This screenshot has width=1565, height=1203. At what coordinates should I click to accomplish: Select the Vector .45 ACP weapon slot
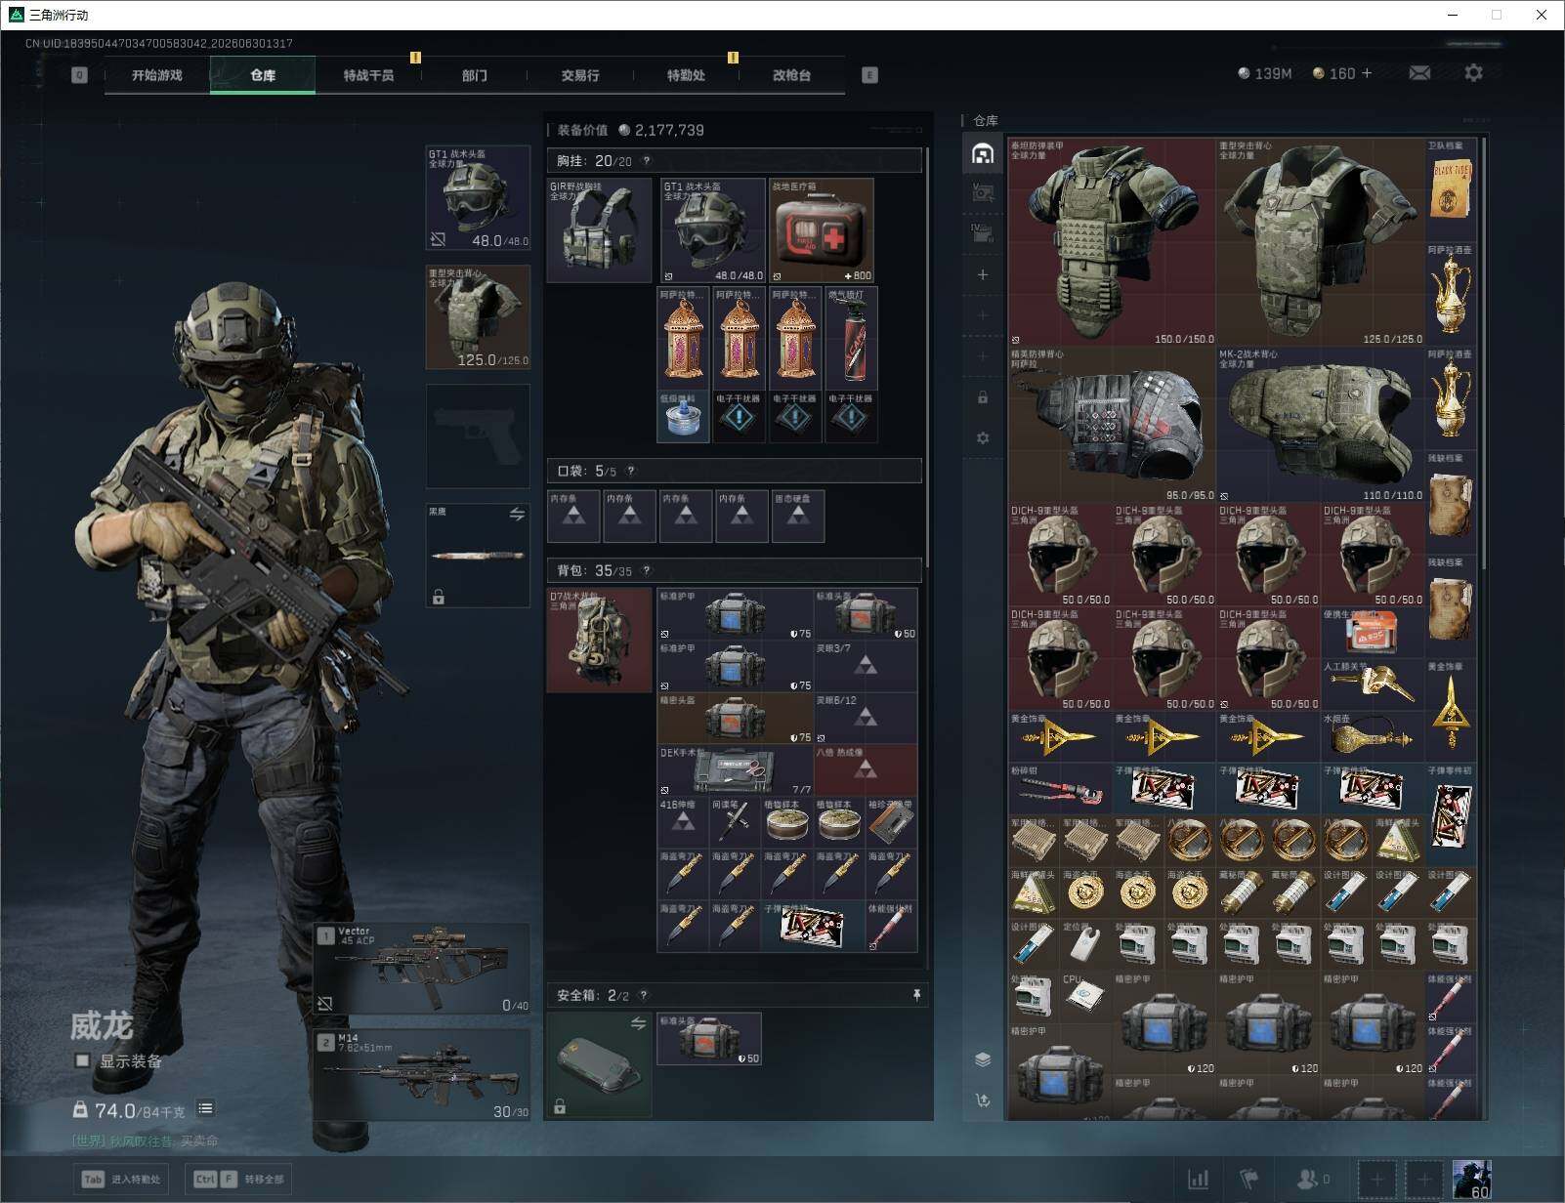(422, 969)
